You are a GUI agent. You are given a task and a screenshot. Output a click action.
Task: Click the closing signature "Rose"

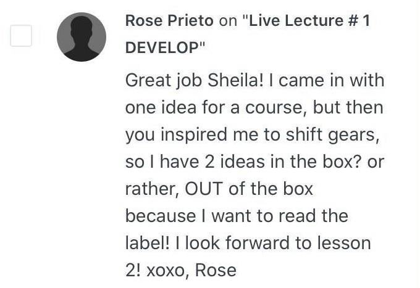point(216,270)
